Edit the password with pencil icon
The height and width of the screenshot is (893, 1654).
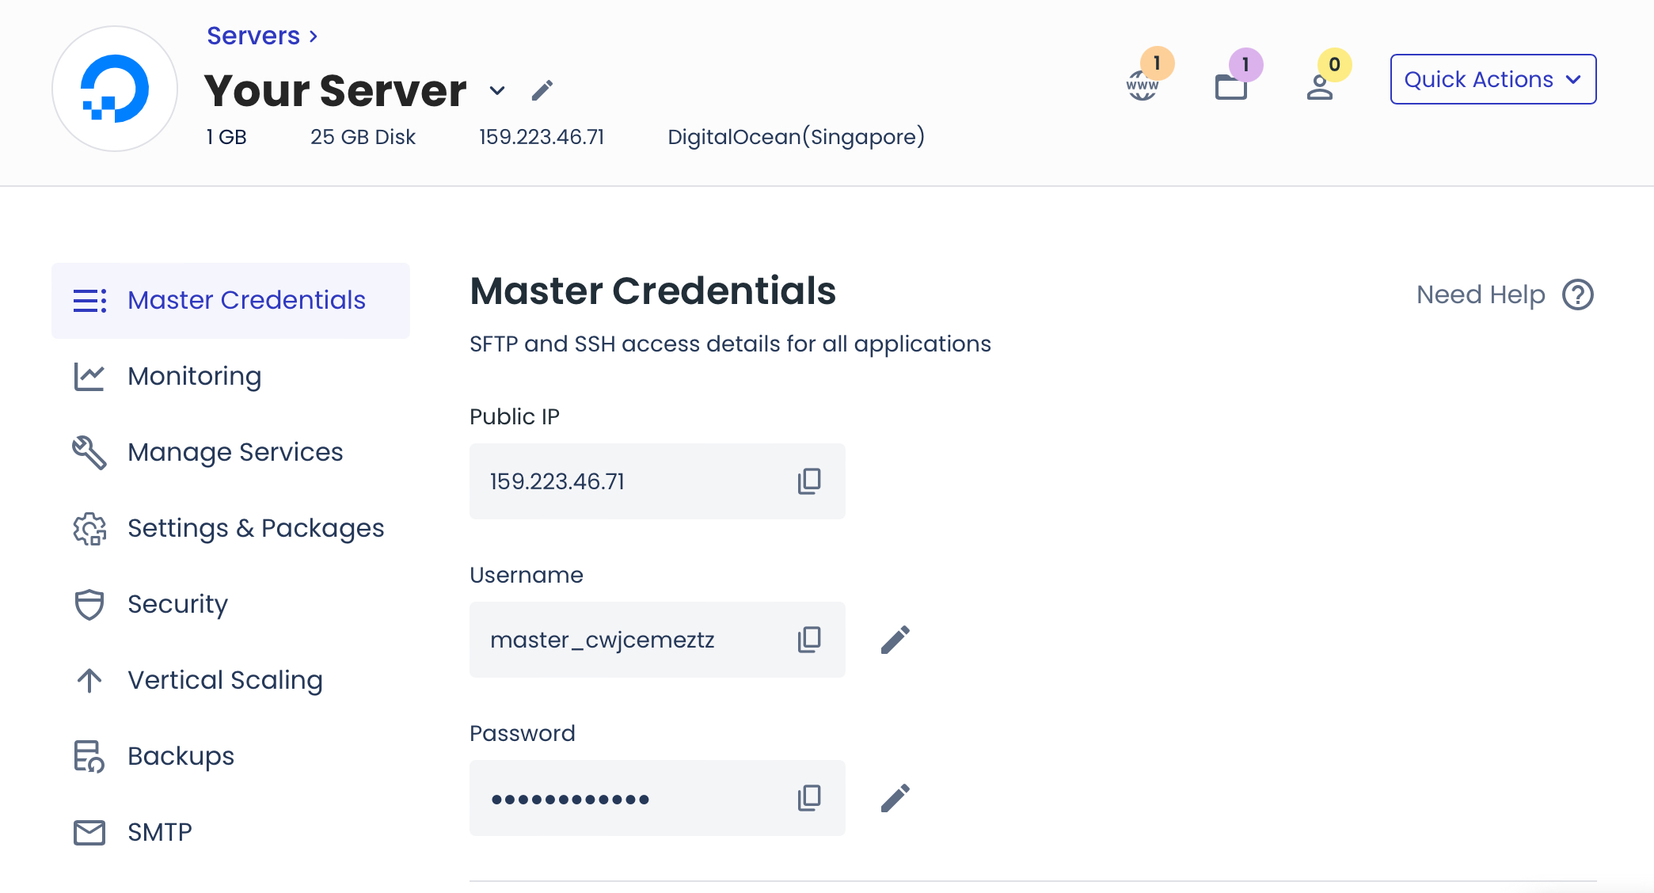click(x=895, y=798)
